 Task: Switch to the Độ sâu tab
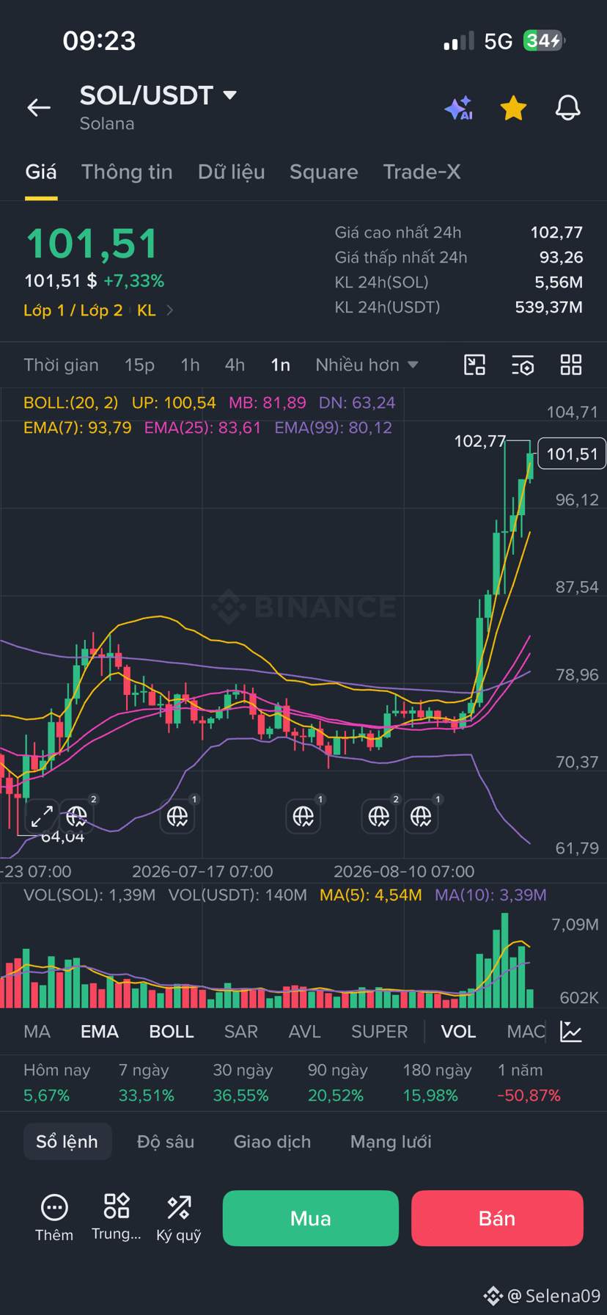(x=166, y=1142)
